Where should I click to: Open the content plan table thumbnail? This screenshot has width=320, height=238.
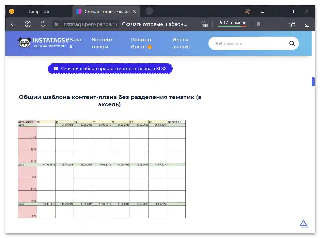pyautogui.click(x=102, y=169)
